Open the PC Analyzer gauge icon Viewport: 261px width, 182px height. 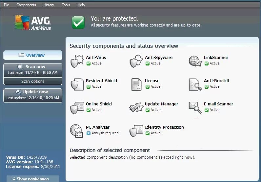(x=77, y=131)
